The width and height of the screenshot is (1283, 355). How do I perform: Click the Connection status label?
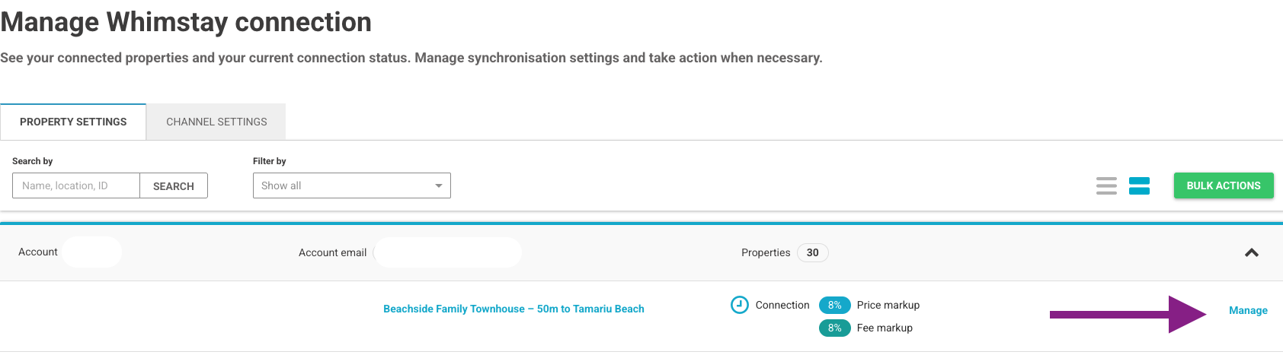(x=782, y=305)
